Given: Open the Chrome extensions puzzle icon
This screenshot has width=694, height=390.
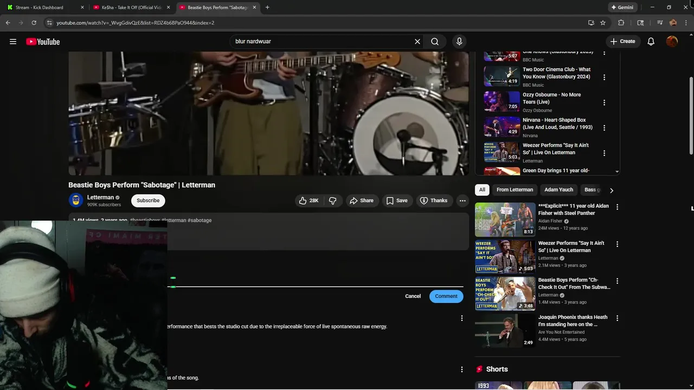Looking at the screenshot, I should tap(621, 23).
